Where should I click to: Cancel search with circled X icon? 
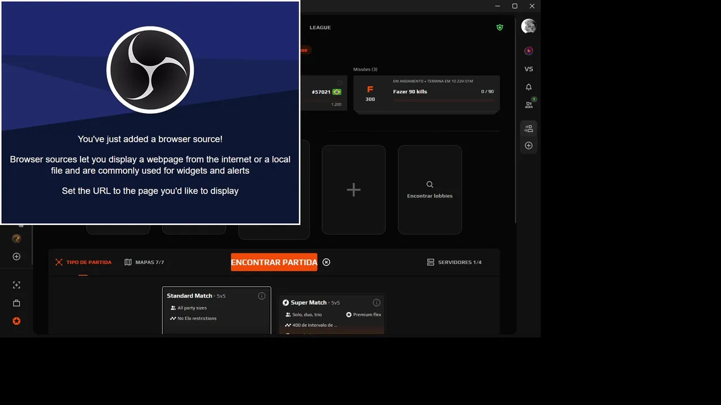tap(326, 262)
